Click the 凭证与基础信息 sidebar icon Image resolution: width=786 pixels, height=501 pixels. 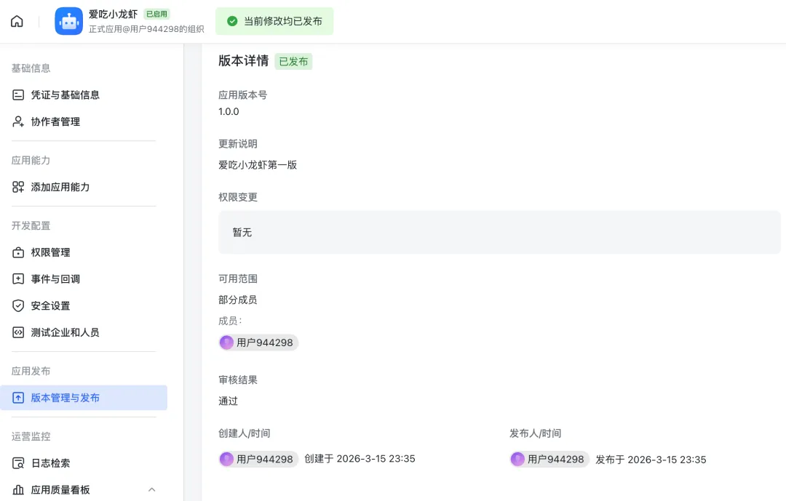[18, 95]
